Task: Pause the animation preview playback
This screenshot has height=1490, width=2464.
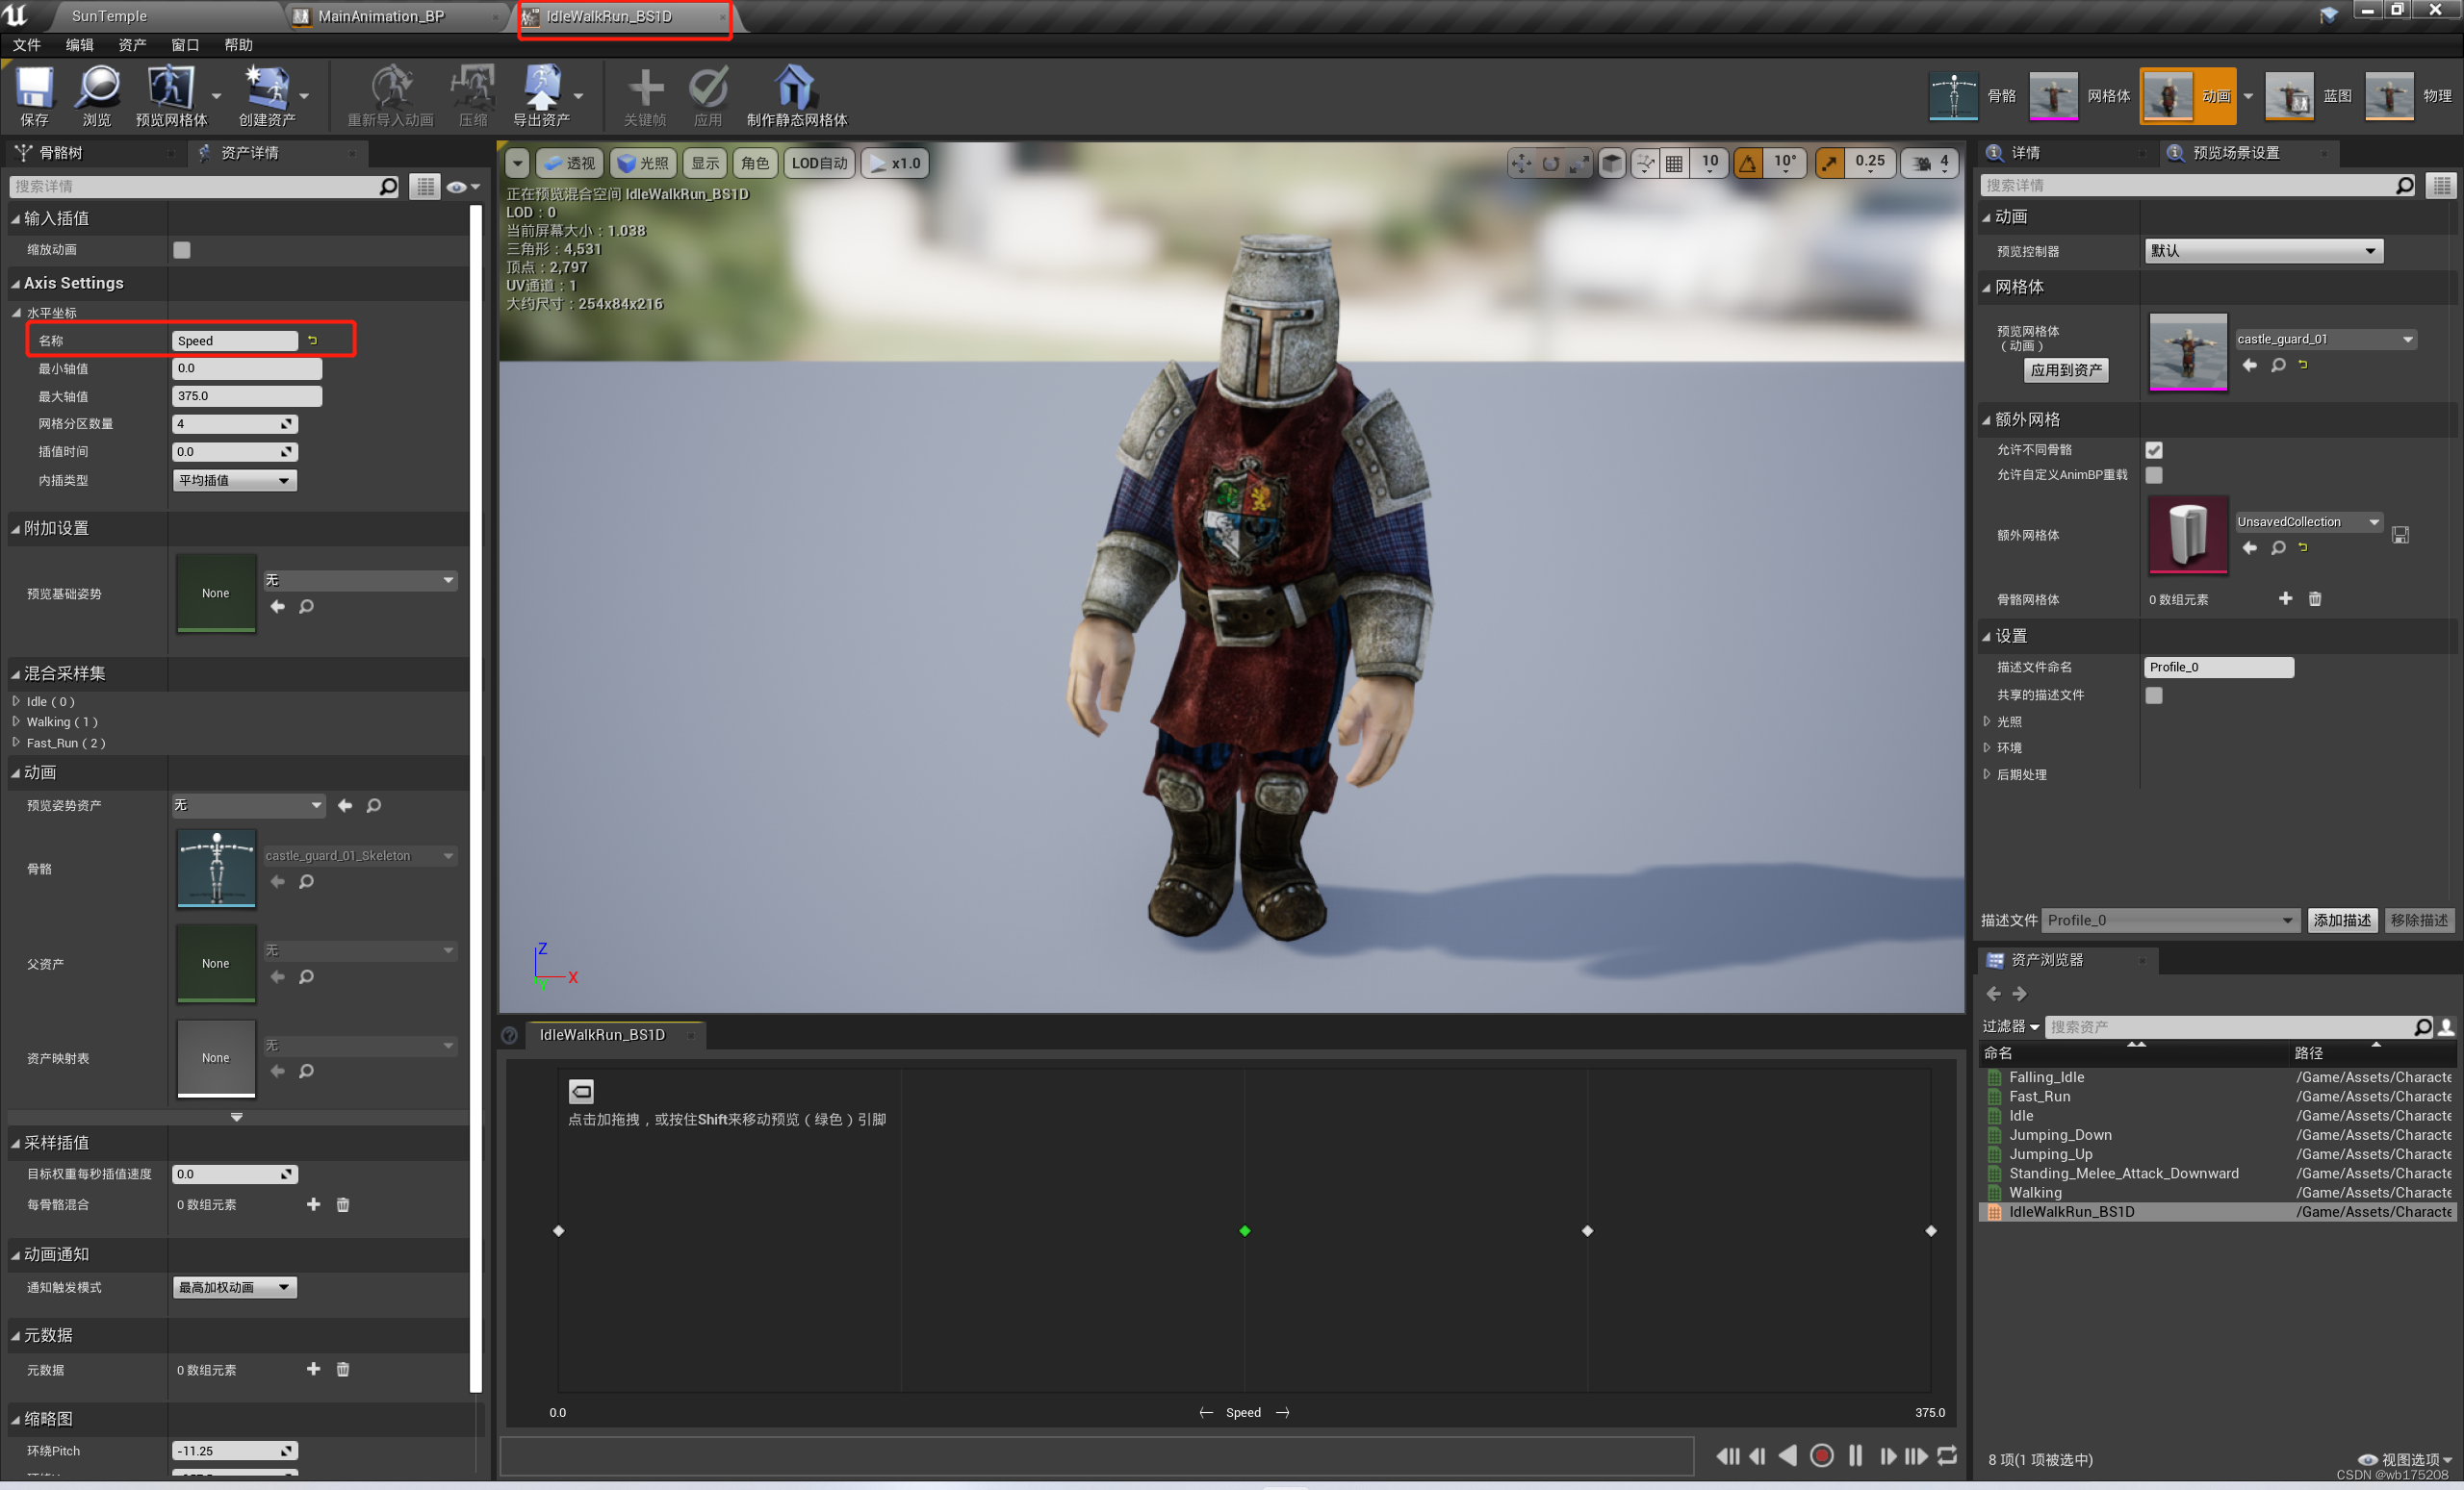Action: pyautogui.click(x=1855, y=1456)
